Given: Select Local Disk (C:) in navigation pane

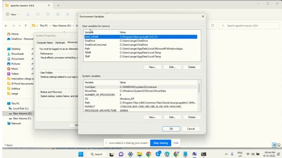Looking at the screenshot, I should (19, 108).
